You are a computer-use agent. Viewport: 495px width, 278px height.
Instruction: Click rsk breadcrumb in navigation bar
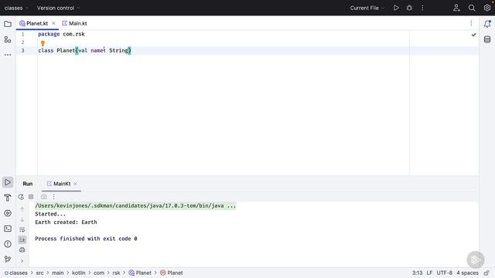116,273
